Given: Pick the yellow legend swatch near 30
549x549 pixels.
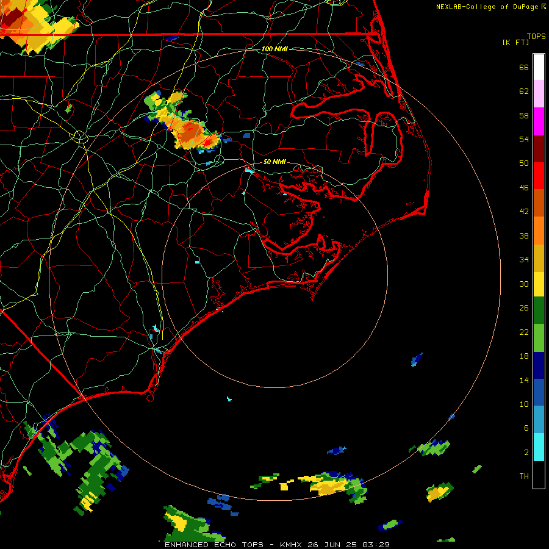Looking at the screenshot, I should point(539,284).
